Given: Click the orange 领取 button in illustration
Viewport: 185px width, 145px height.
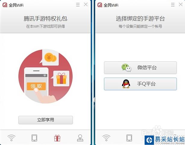Looking at the screenshot, I should tap(36, 86).
